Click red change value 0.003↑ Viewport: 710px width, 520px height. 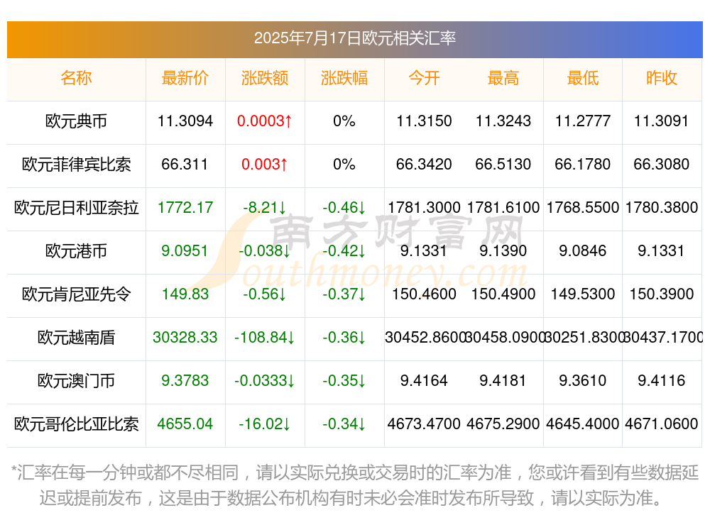tap(264, 165)
